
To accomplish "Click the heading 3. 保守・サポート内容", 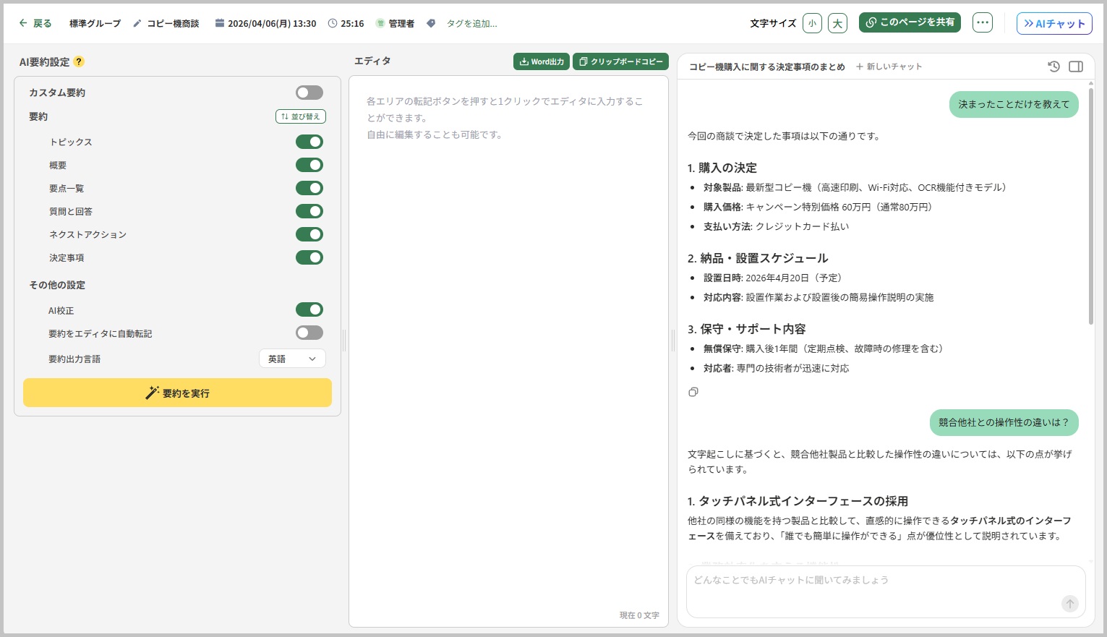I will point(747,329).
